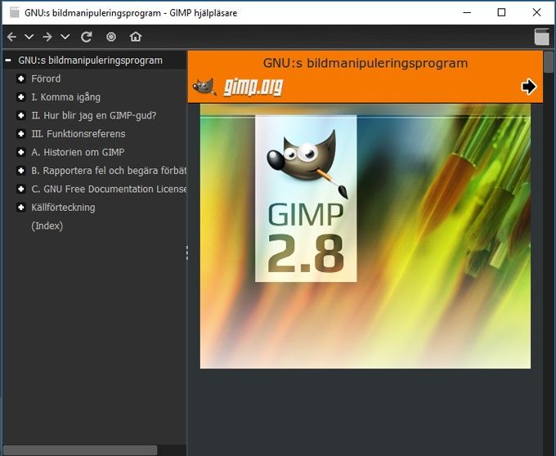The image size is (556, 456).
Task: Click the gimp.org logo link
Action: click(253, 87)
